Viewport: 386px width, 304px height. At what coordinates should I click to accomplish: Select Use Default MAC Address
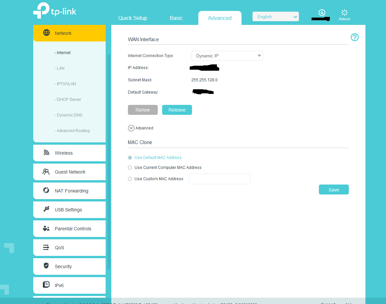[x=130, y=158]
